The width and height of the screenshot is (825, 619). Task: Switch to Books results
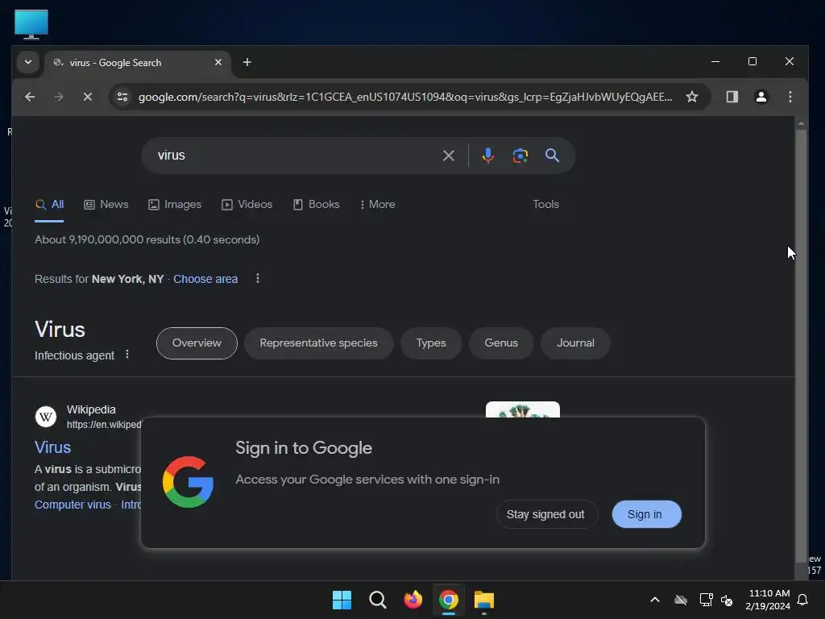pyautogui.click(x=316, y=204)
